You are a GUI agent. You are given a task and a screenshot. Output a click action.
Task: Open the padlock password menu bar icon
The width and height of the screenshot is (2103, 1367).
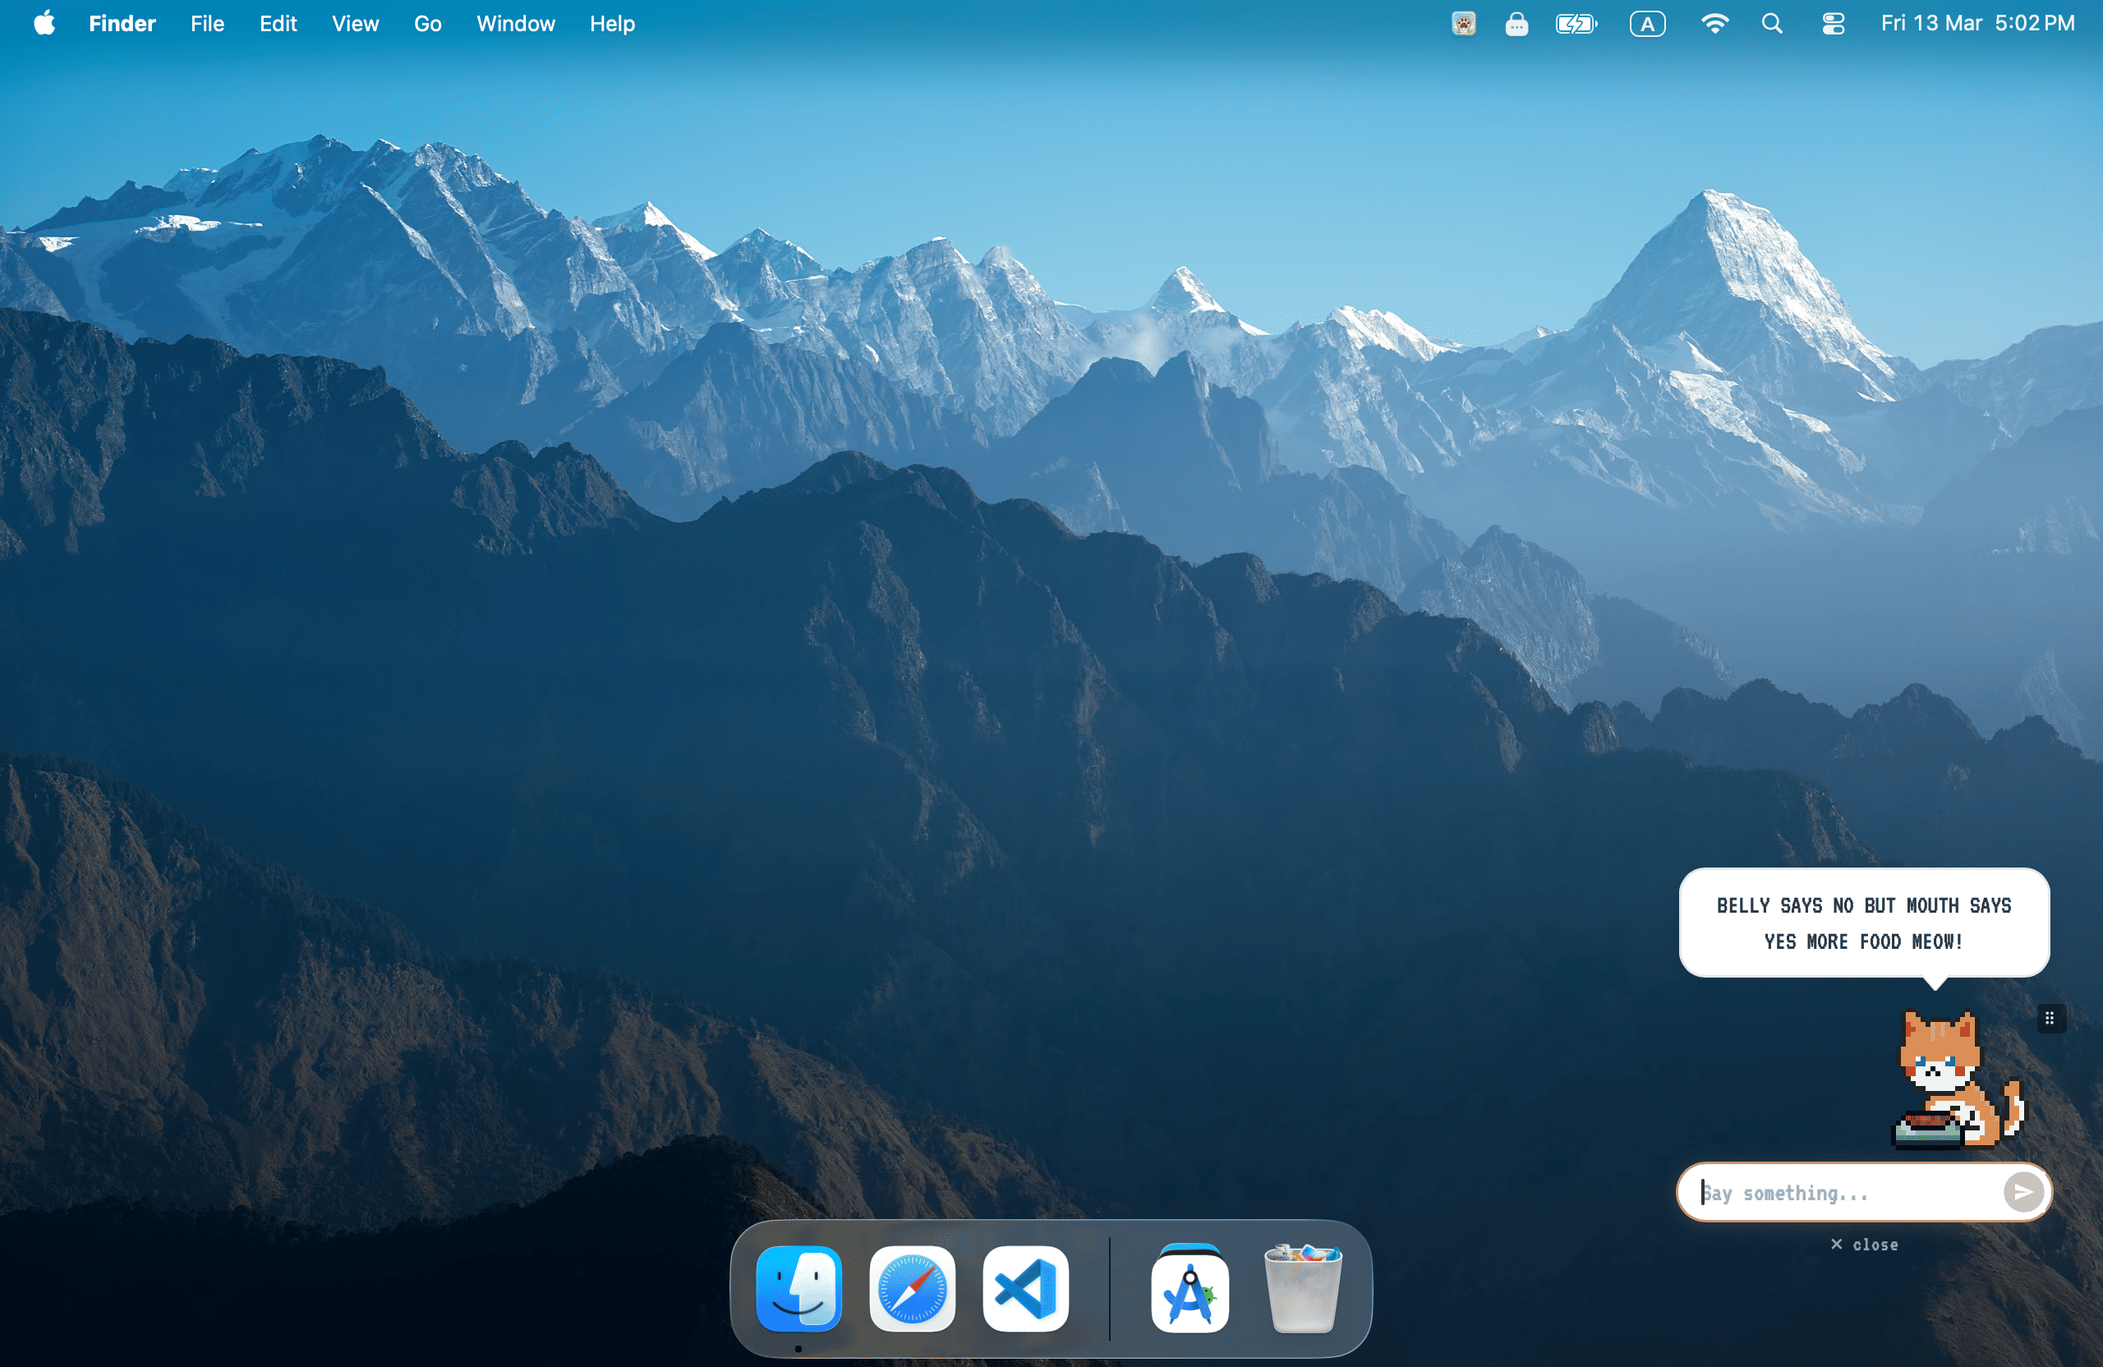click(1516, 24)
